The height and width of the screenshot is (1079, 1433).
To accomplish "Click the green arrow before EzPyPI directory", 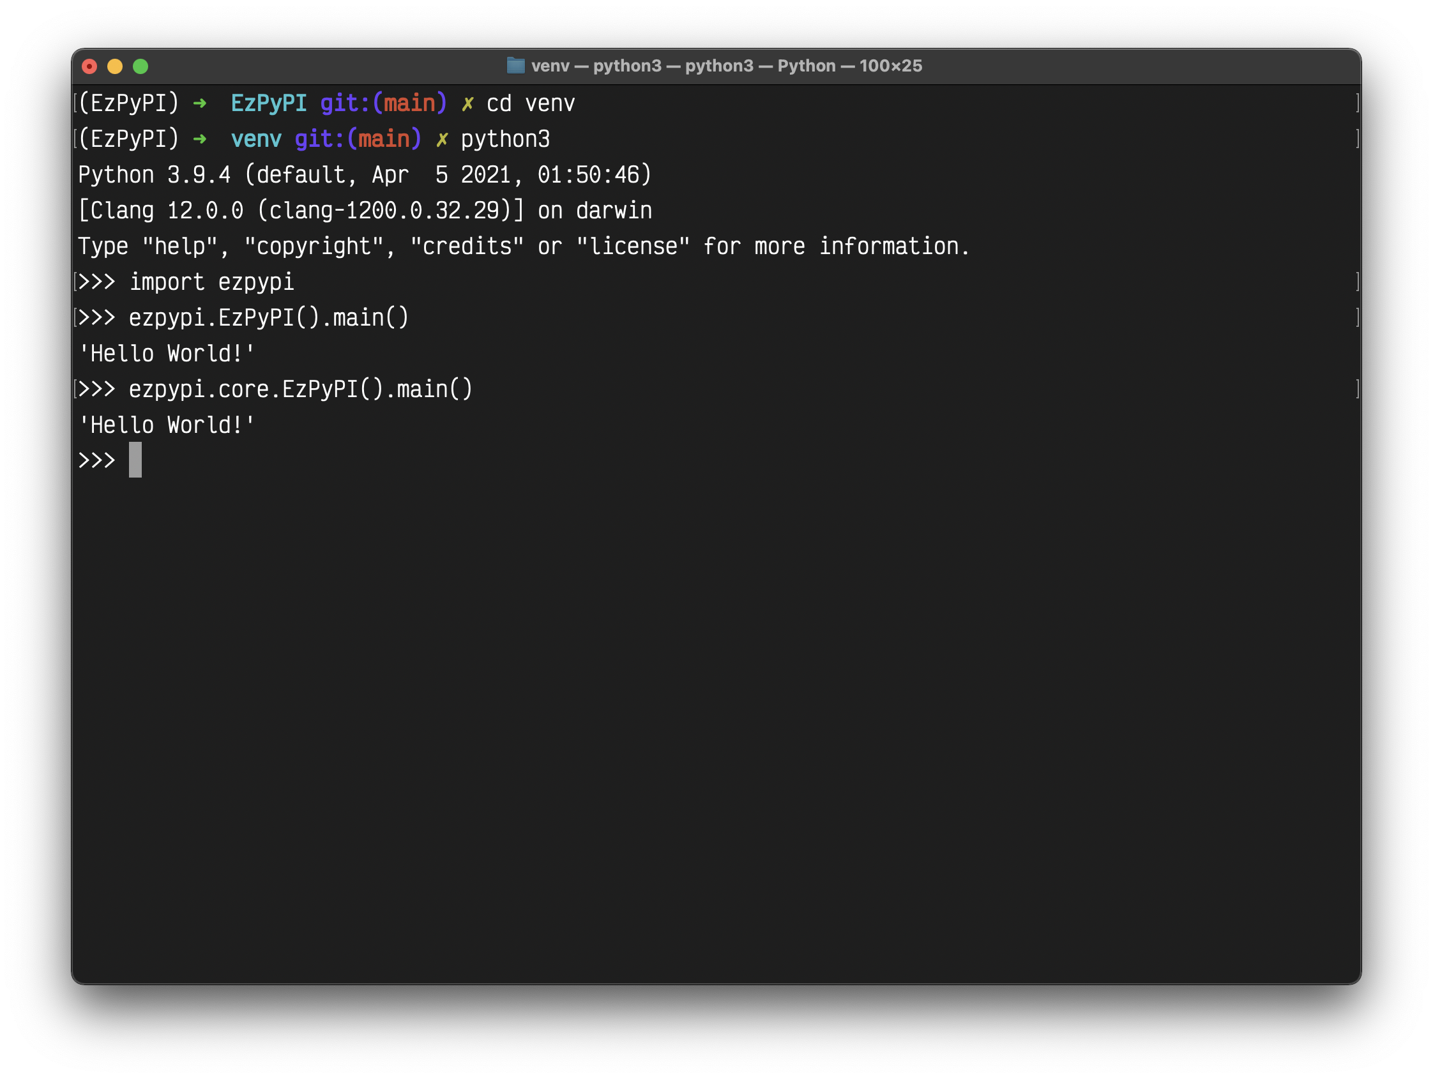I will point(199,103).
